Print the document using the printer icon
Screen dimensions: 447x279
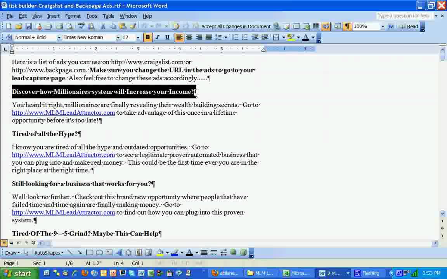[x=59, y=26]
